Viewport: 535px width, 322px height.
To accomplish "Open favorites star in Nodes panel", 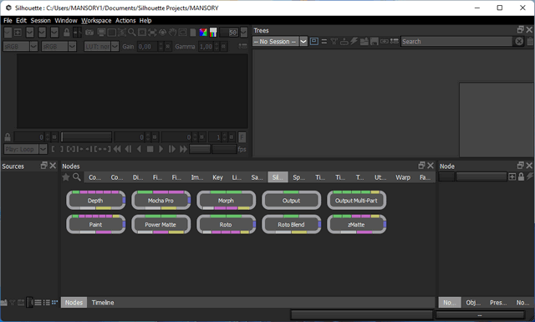I will [66, 176].
